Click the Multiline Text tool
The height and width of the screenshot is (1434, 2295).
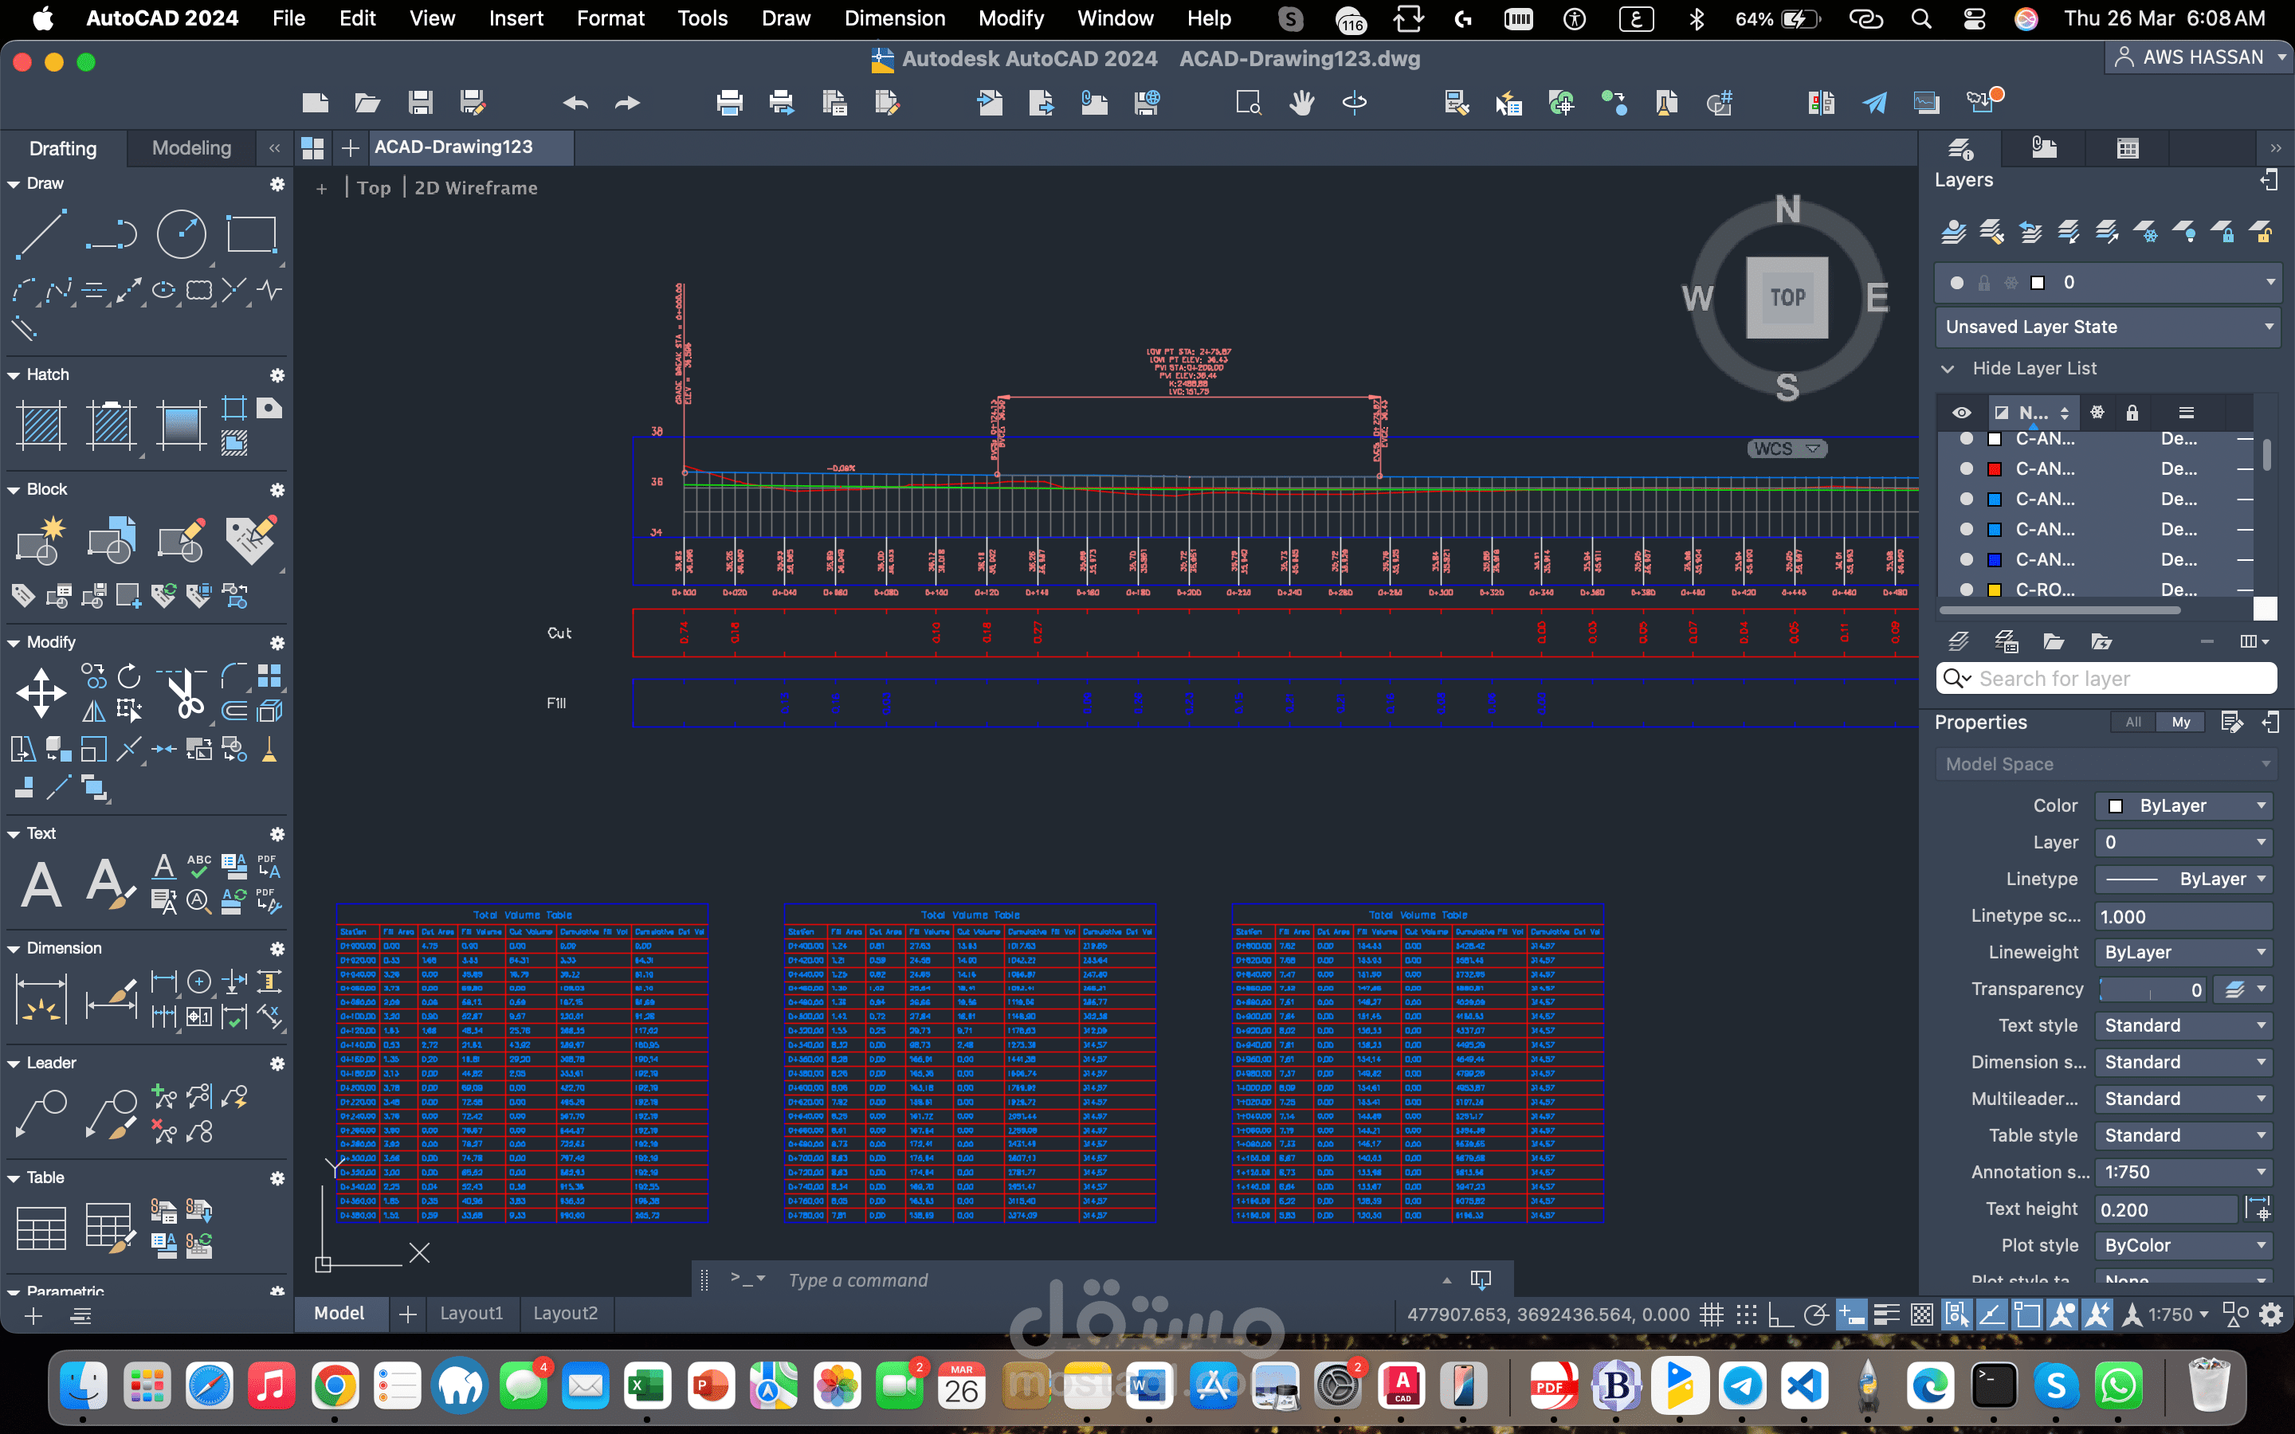tap(41, 884)
